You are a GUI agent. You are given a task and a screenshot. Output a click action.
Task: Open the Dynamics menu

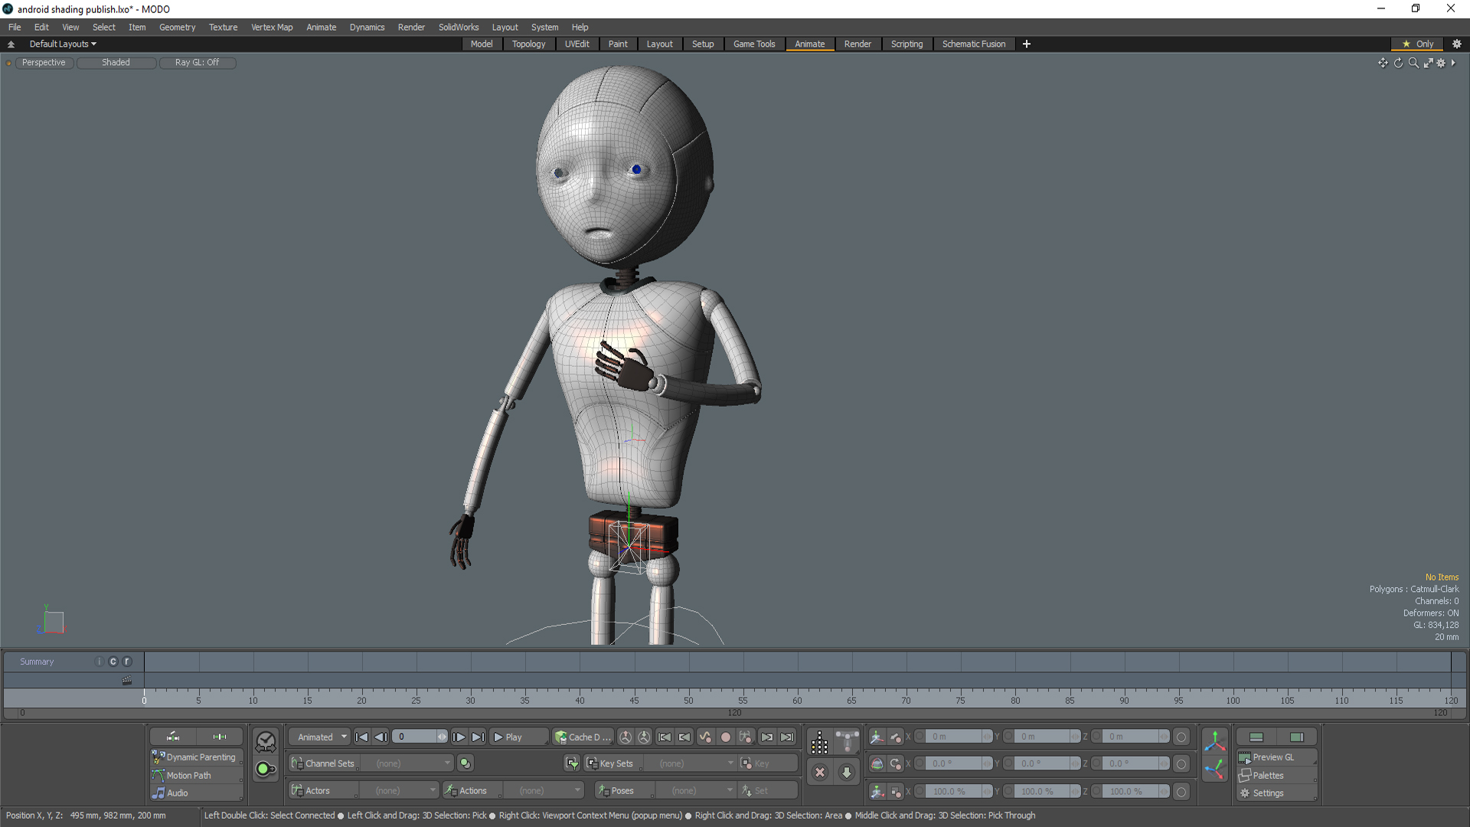(x=367, y=27)
